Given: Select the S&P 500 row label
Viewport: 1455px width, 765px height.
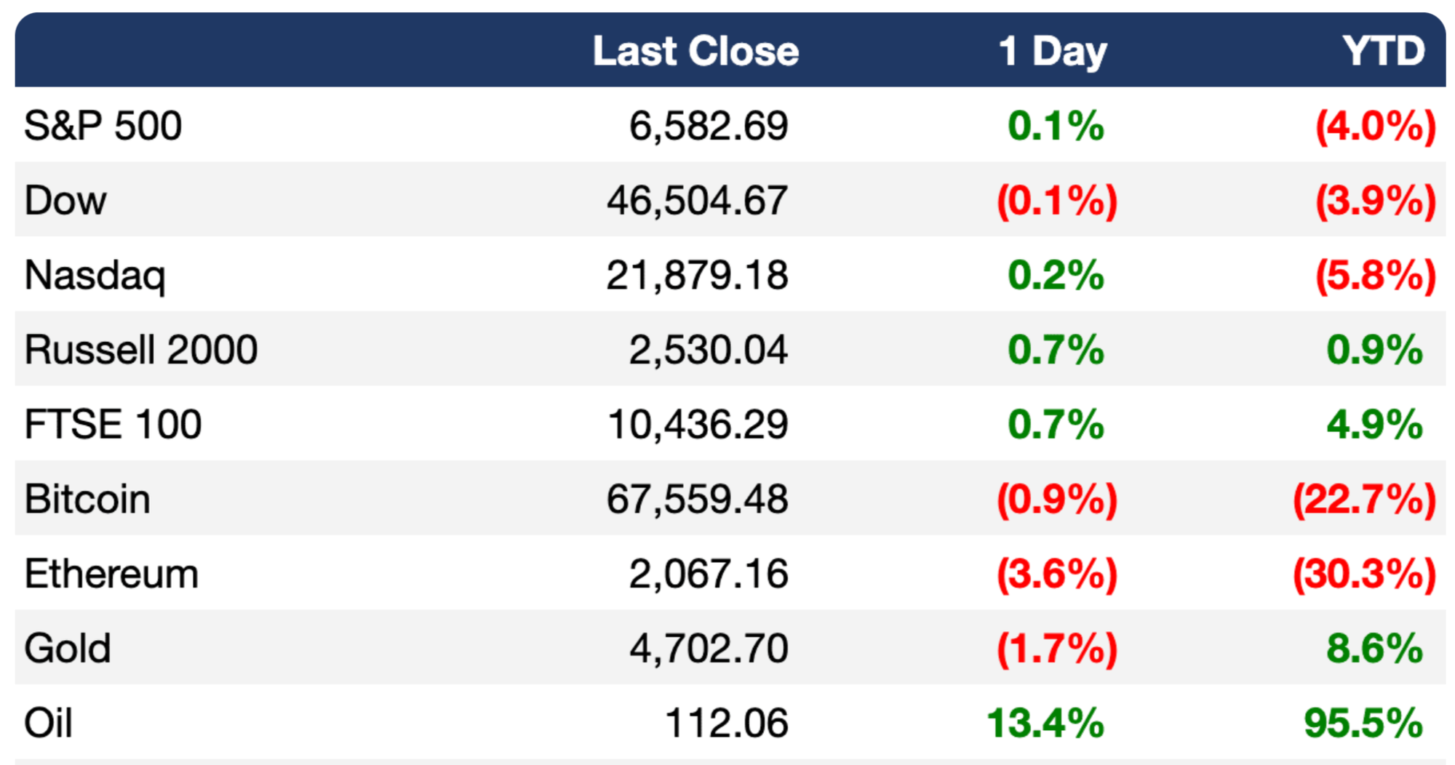Looking at the screenshot, I should 103,126.
